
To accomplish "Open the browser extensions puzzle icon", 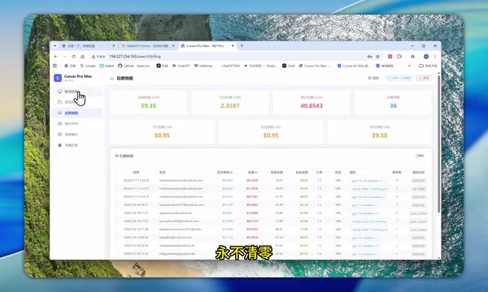I will tap(399, 57).
